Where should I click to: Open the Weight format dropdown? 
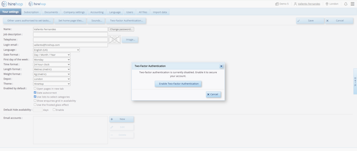tap(52, 74)
